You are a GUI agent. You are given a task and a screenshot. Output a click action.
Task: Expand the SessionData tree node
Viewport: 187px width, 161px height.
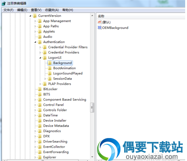click(45, 78)
